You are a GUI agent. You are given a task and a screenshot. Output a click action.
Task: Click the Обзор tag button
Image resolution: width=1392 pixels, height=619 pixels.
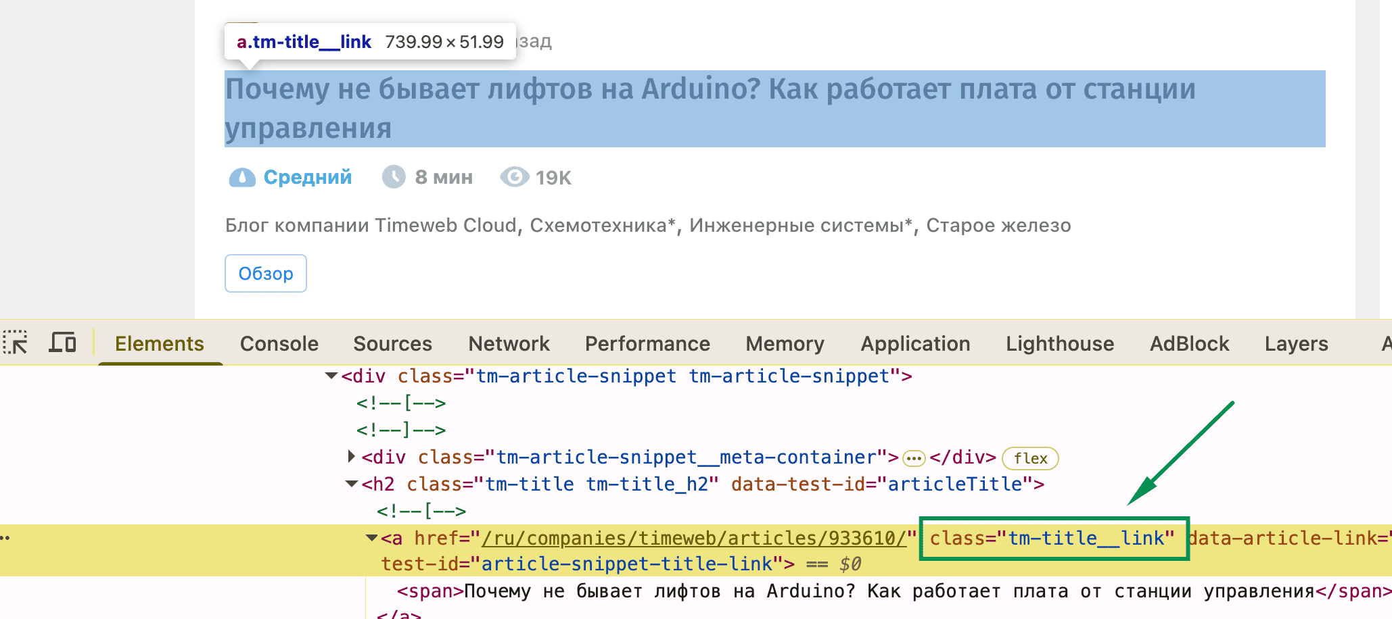266,274
